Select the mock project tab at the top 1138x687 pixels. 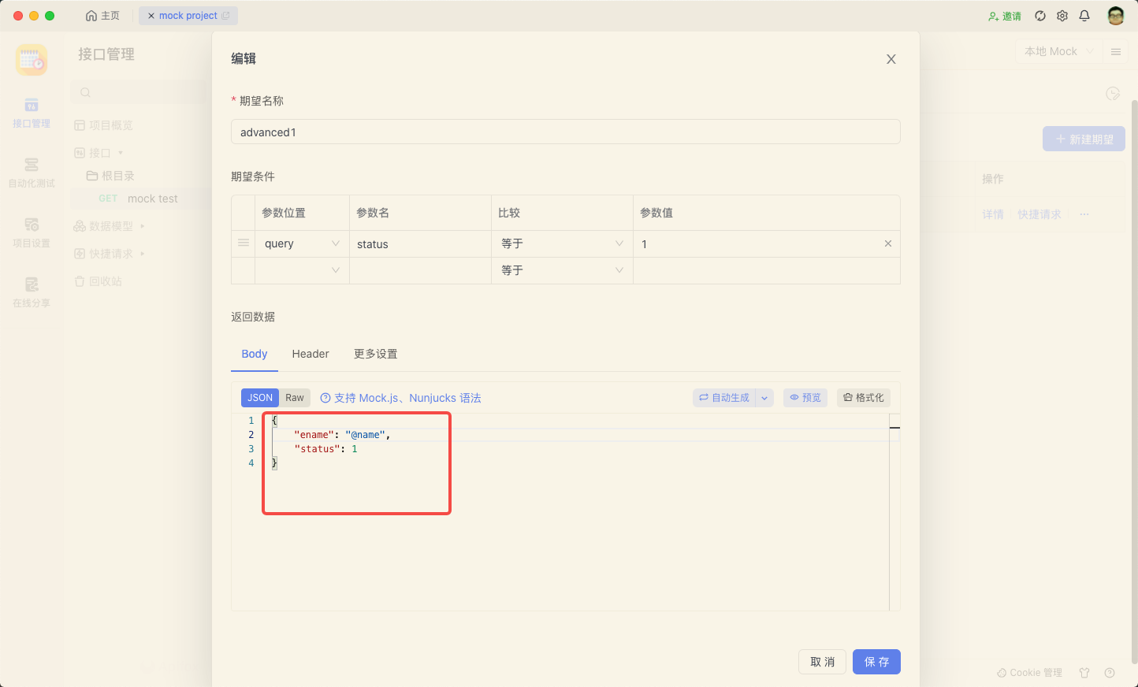click(x=188, y=15)
